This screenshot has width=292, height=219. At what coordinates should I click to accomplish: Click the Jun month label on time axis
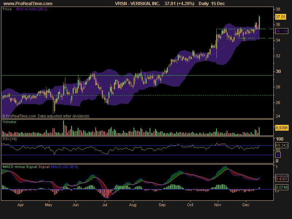tap(76, 205)
